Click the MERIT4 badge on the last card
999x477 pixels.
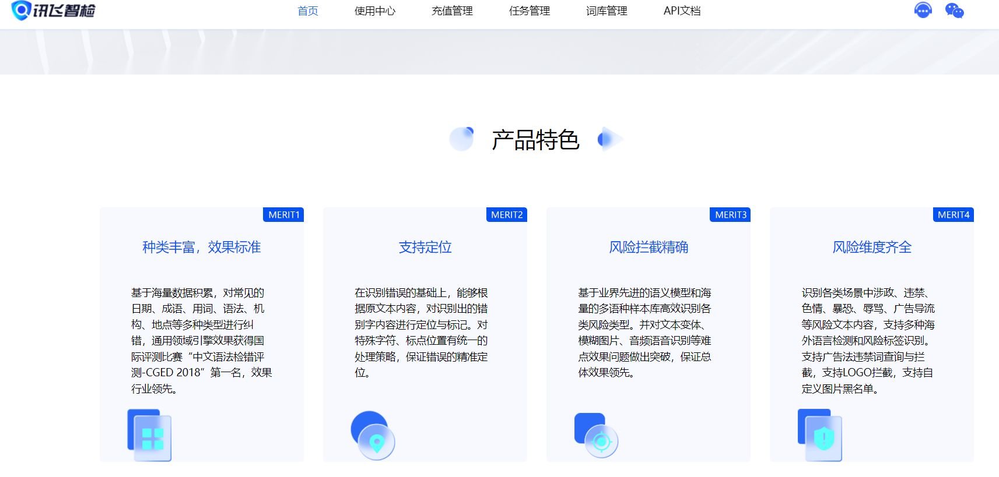pyautogui.click(x=954, y=215)
